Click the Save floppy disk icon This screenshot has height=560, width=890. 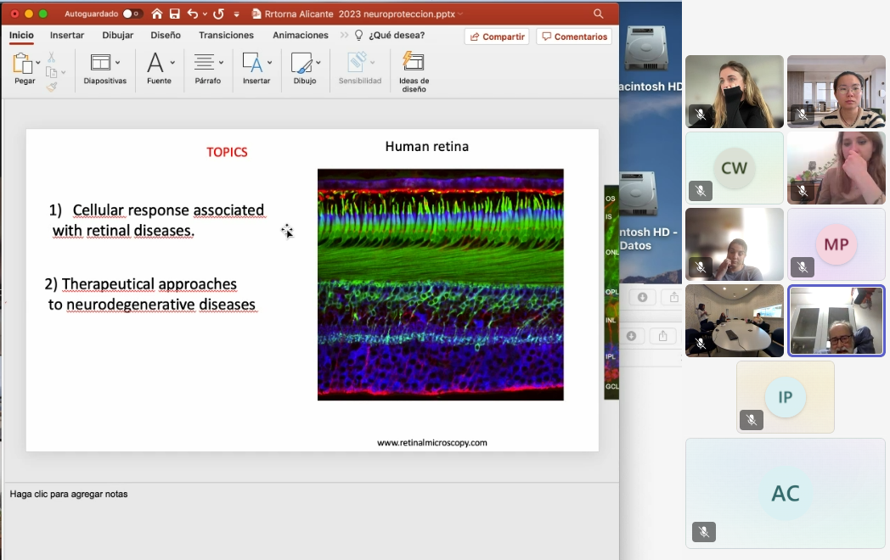pos(174,14)
